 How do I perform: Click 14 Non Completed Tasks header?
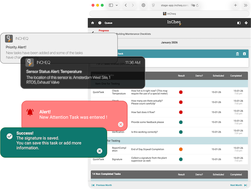coord(106,174)
